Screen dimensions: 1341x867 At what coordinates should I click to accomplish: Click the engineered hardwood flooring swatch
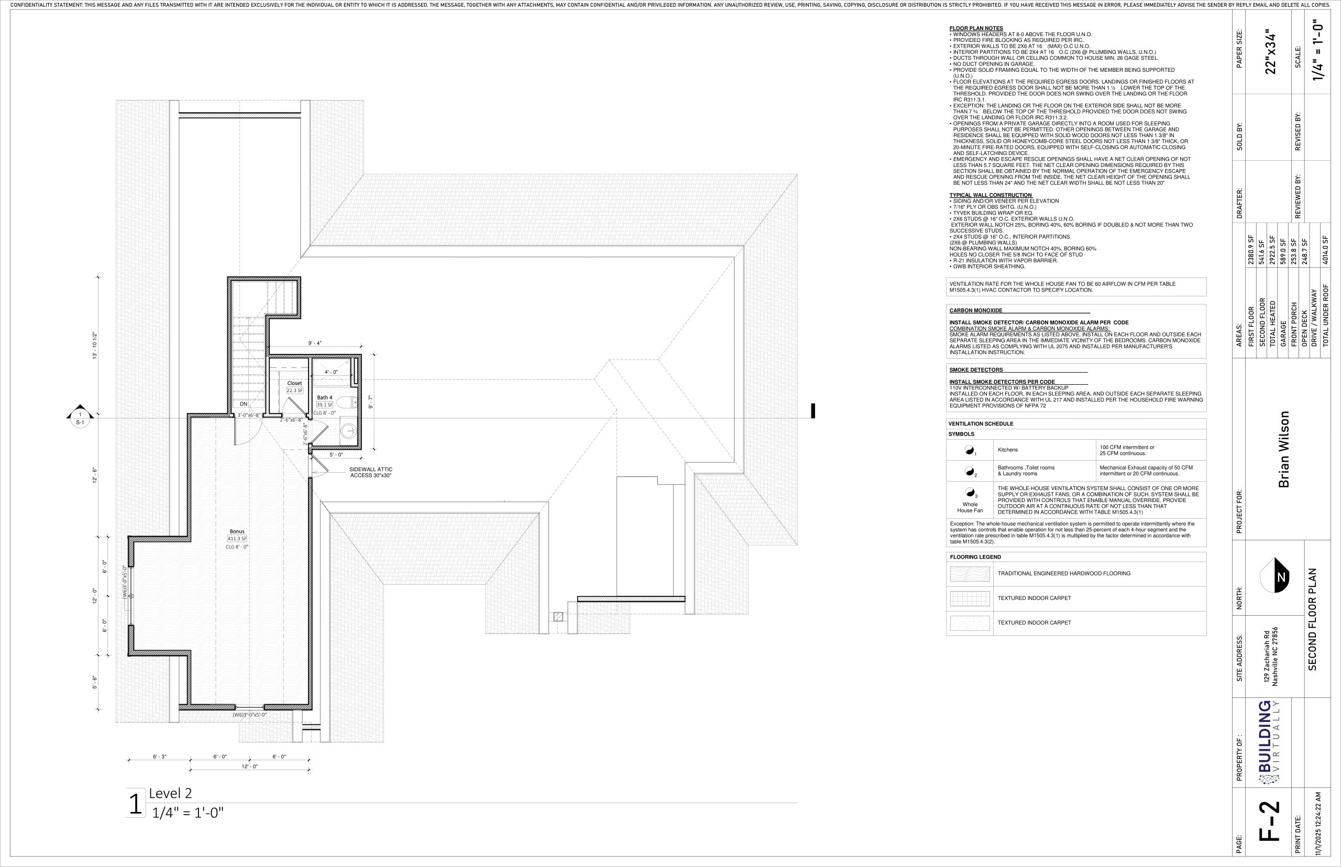tap(970, 574)
